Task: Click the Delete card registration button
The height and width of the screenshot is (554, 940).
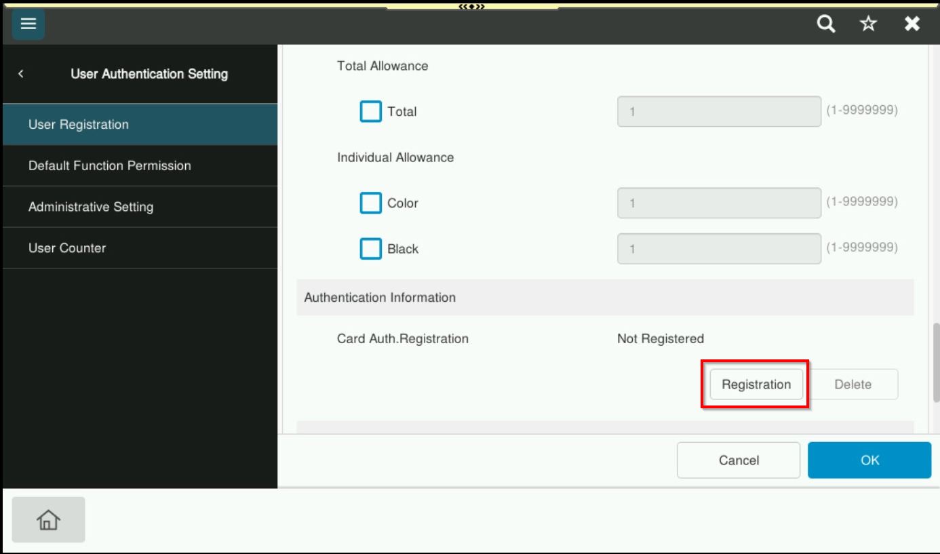Action: click(853, 384)
